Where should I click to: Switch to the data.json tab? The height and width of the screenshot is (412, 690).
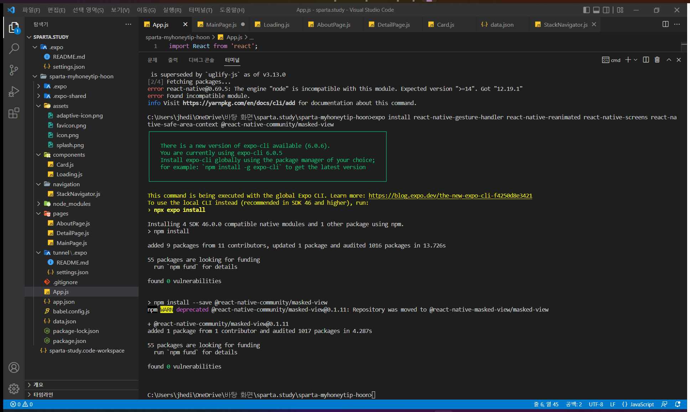click(502, 25)
